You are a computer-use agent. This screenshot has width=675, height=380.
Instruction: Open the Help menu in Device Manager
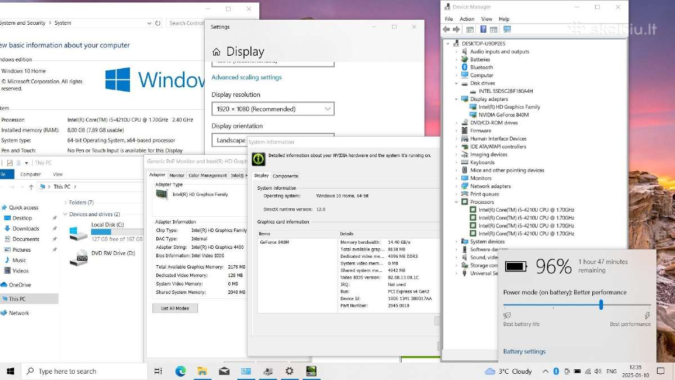tap(504, 19)
